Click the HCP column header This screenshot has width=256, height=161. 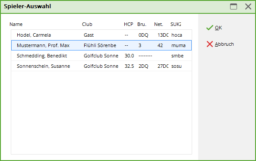tap(128, 24)
